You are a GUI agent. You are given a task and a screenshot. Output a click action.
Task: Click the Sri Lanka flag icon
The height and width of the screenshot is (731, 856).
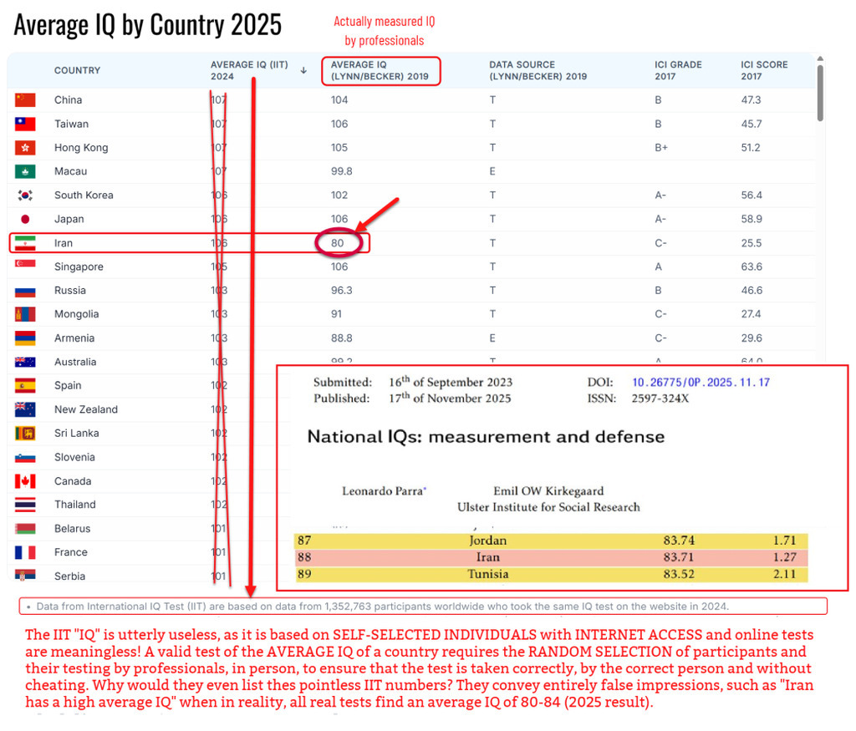[25, 433]
